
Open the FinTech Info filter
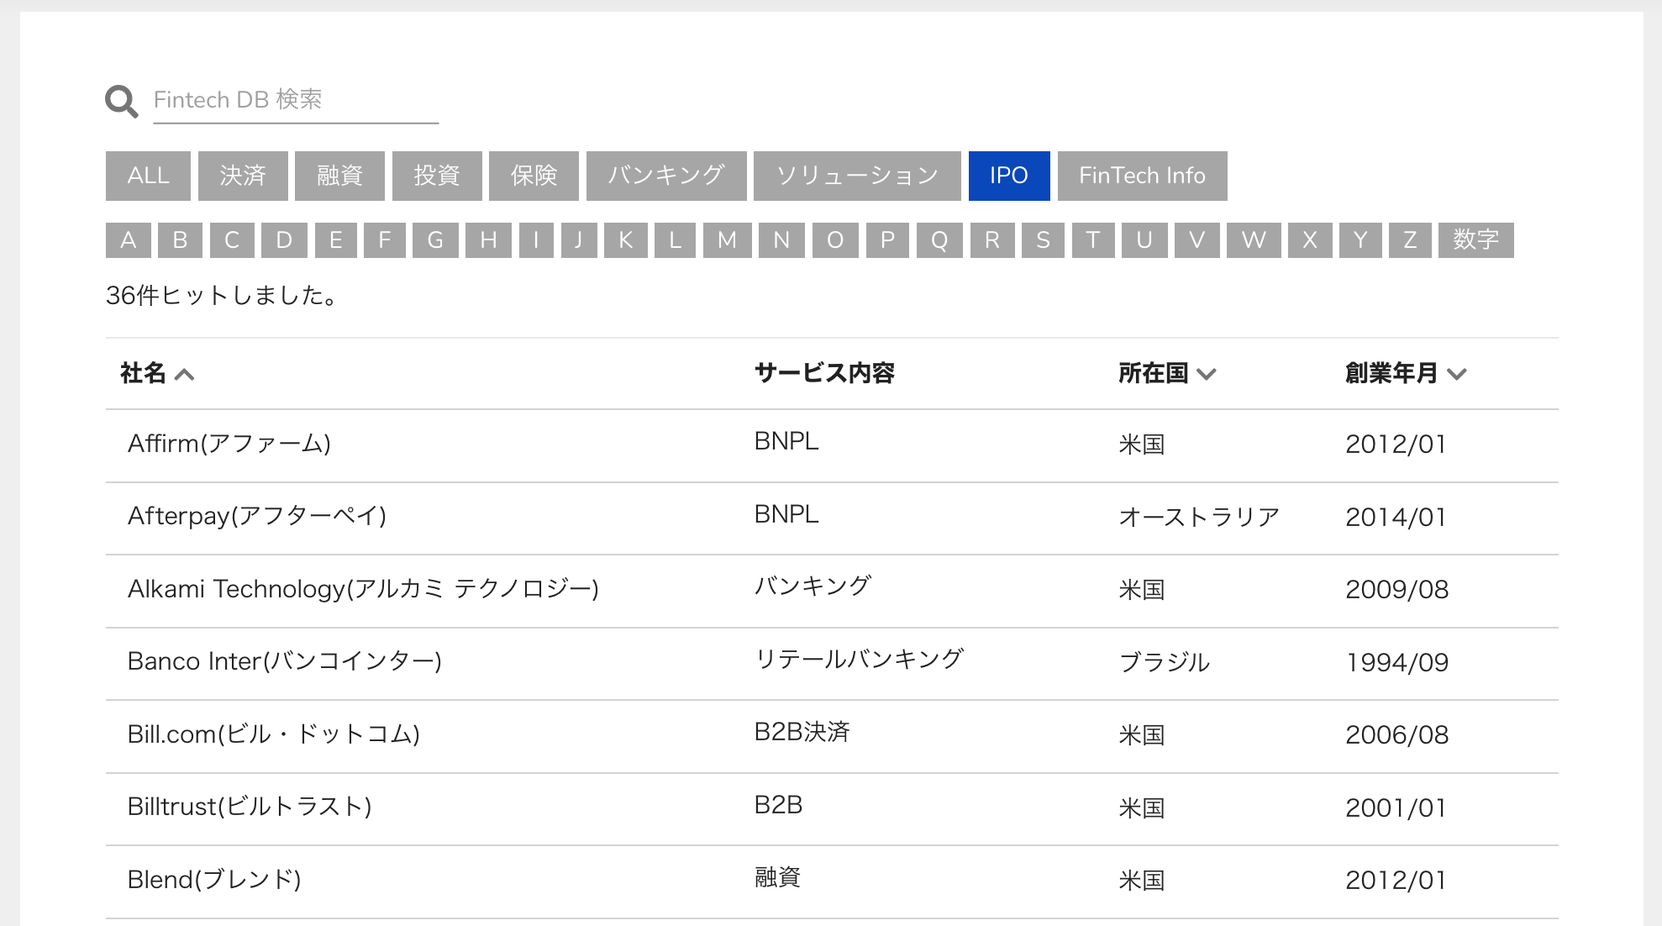tap(1142, 176)
